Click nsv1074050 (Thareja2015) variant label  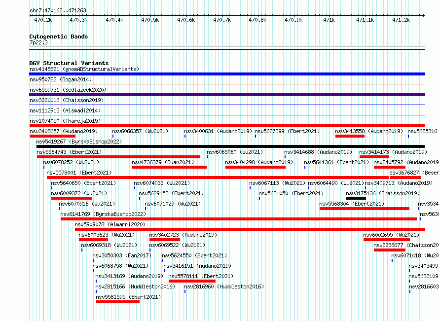click(x=65, y=121)
